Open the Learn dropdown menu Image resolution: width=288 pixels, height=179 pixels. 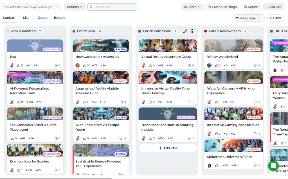(192, 7)
